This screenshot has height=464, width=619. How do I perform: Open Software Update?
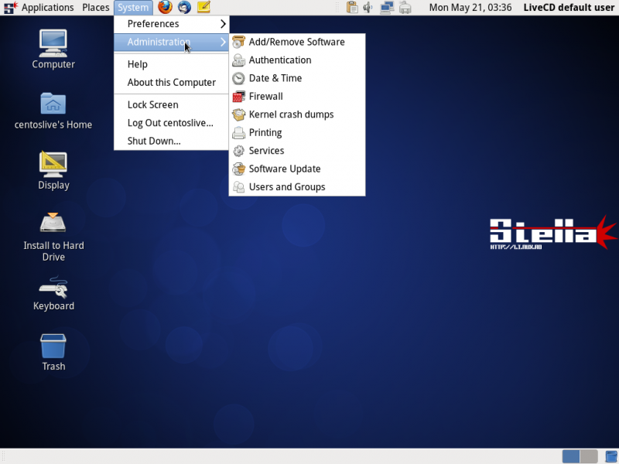click(x=297, y=169)
